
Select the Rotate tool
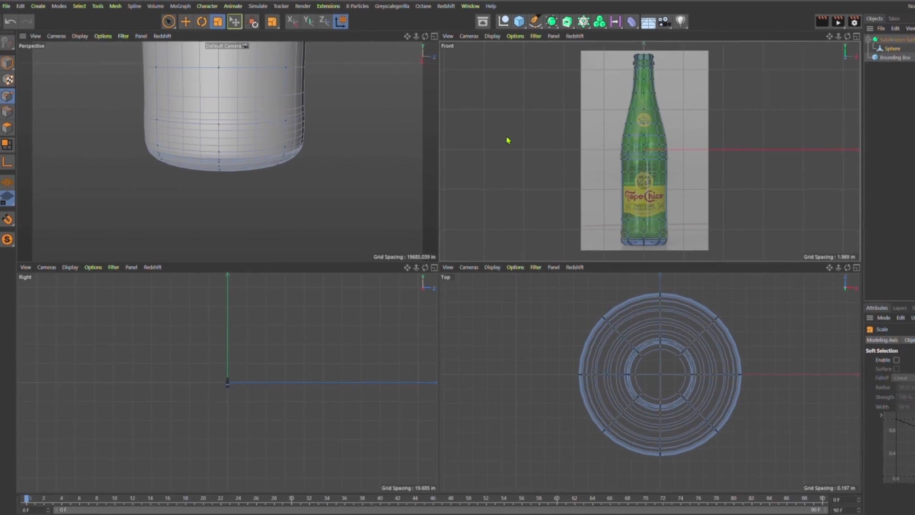coord(201,21)
